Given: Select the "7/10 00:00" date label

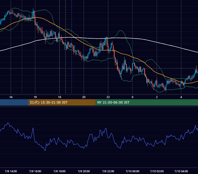Looking at the screenshot, I should click(x=132, y=171).
